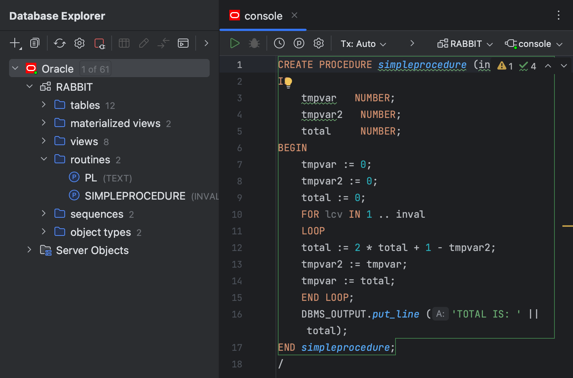This screenshot has width=573, height=378.
Task: Show the execution Plan icon
Action: coord(299,43)
